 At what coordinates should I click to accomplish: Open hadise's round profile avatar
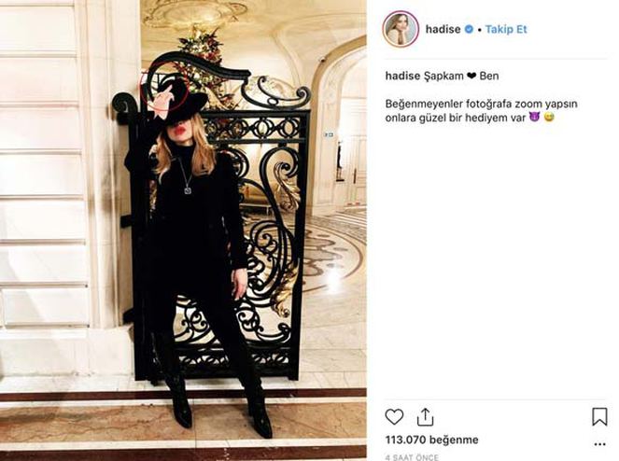pos(401,29)
